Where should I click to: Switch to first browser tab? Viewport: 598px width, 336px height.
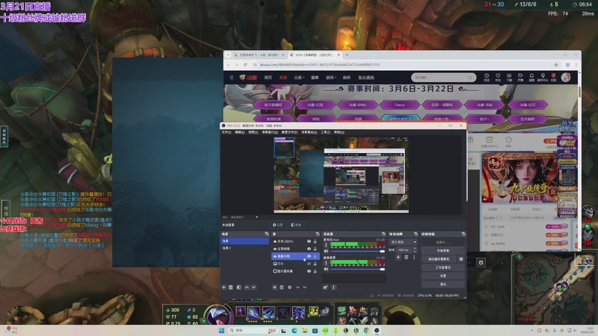pos(259,55)
